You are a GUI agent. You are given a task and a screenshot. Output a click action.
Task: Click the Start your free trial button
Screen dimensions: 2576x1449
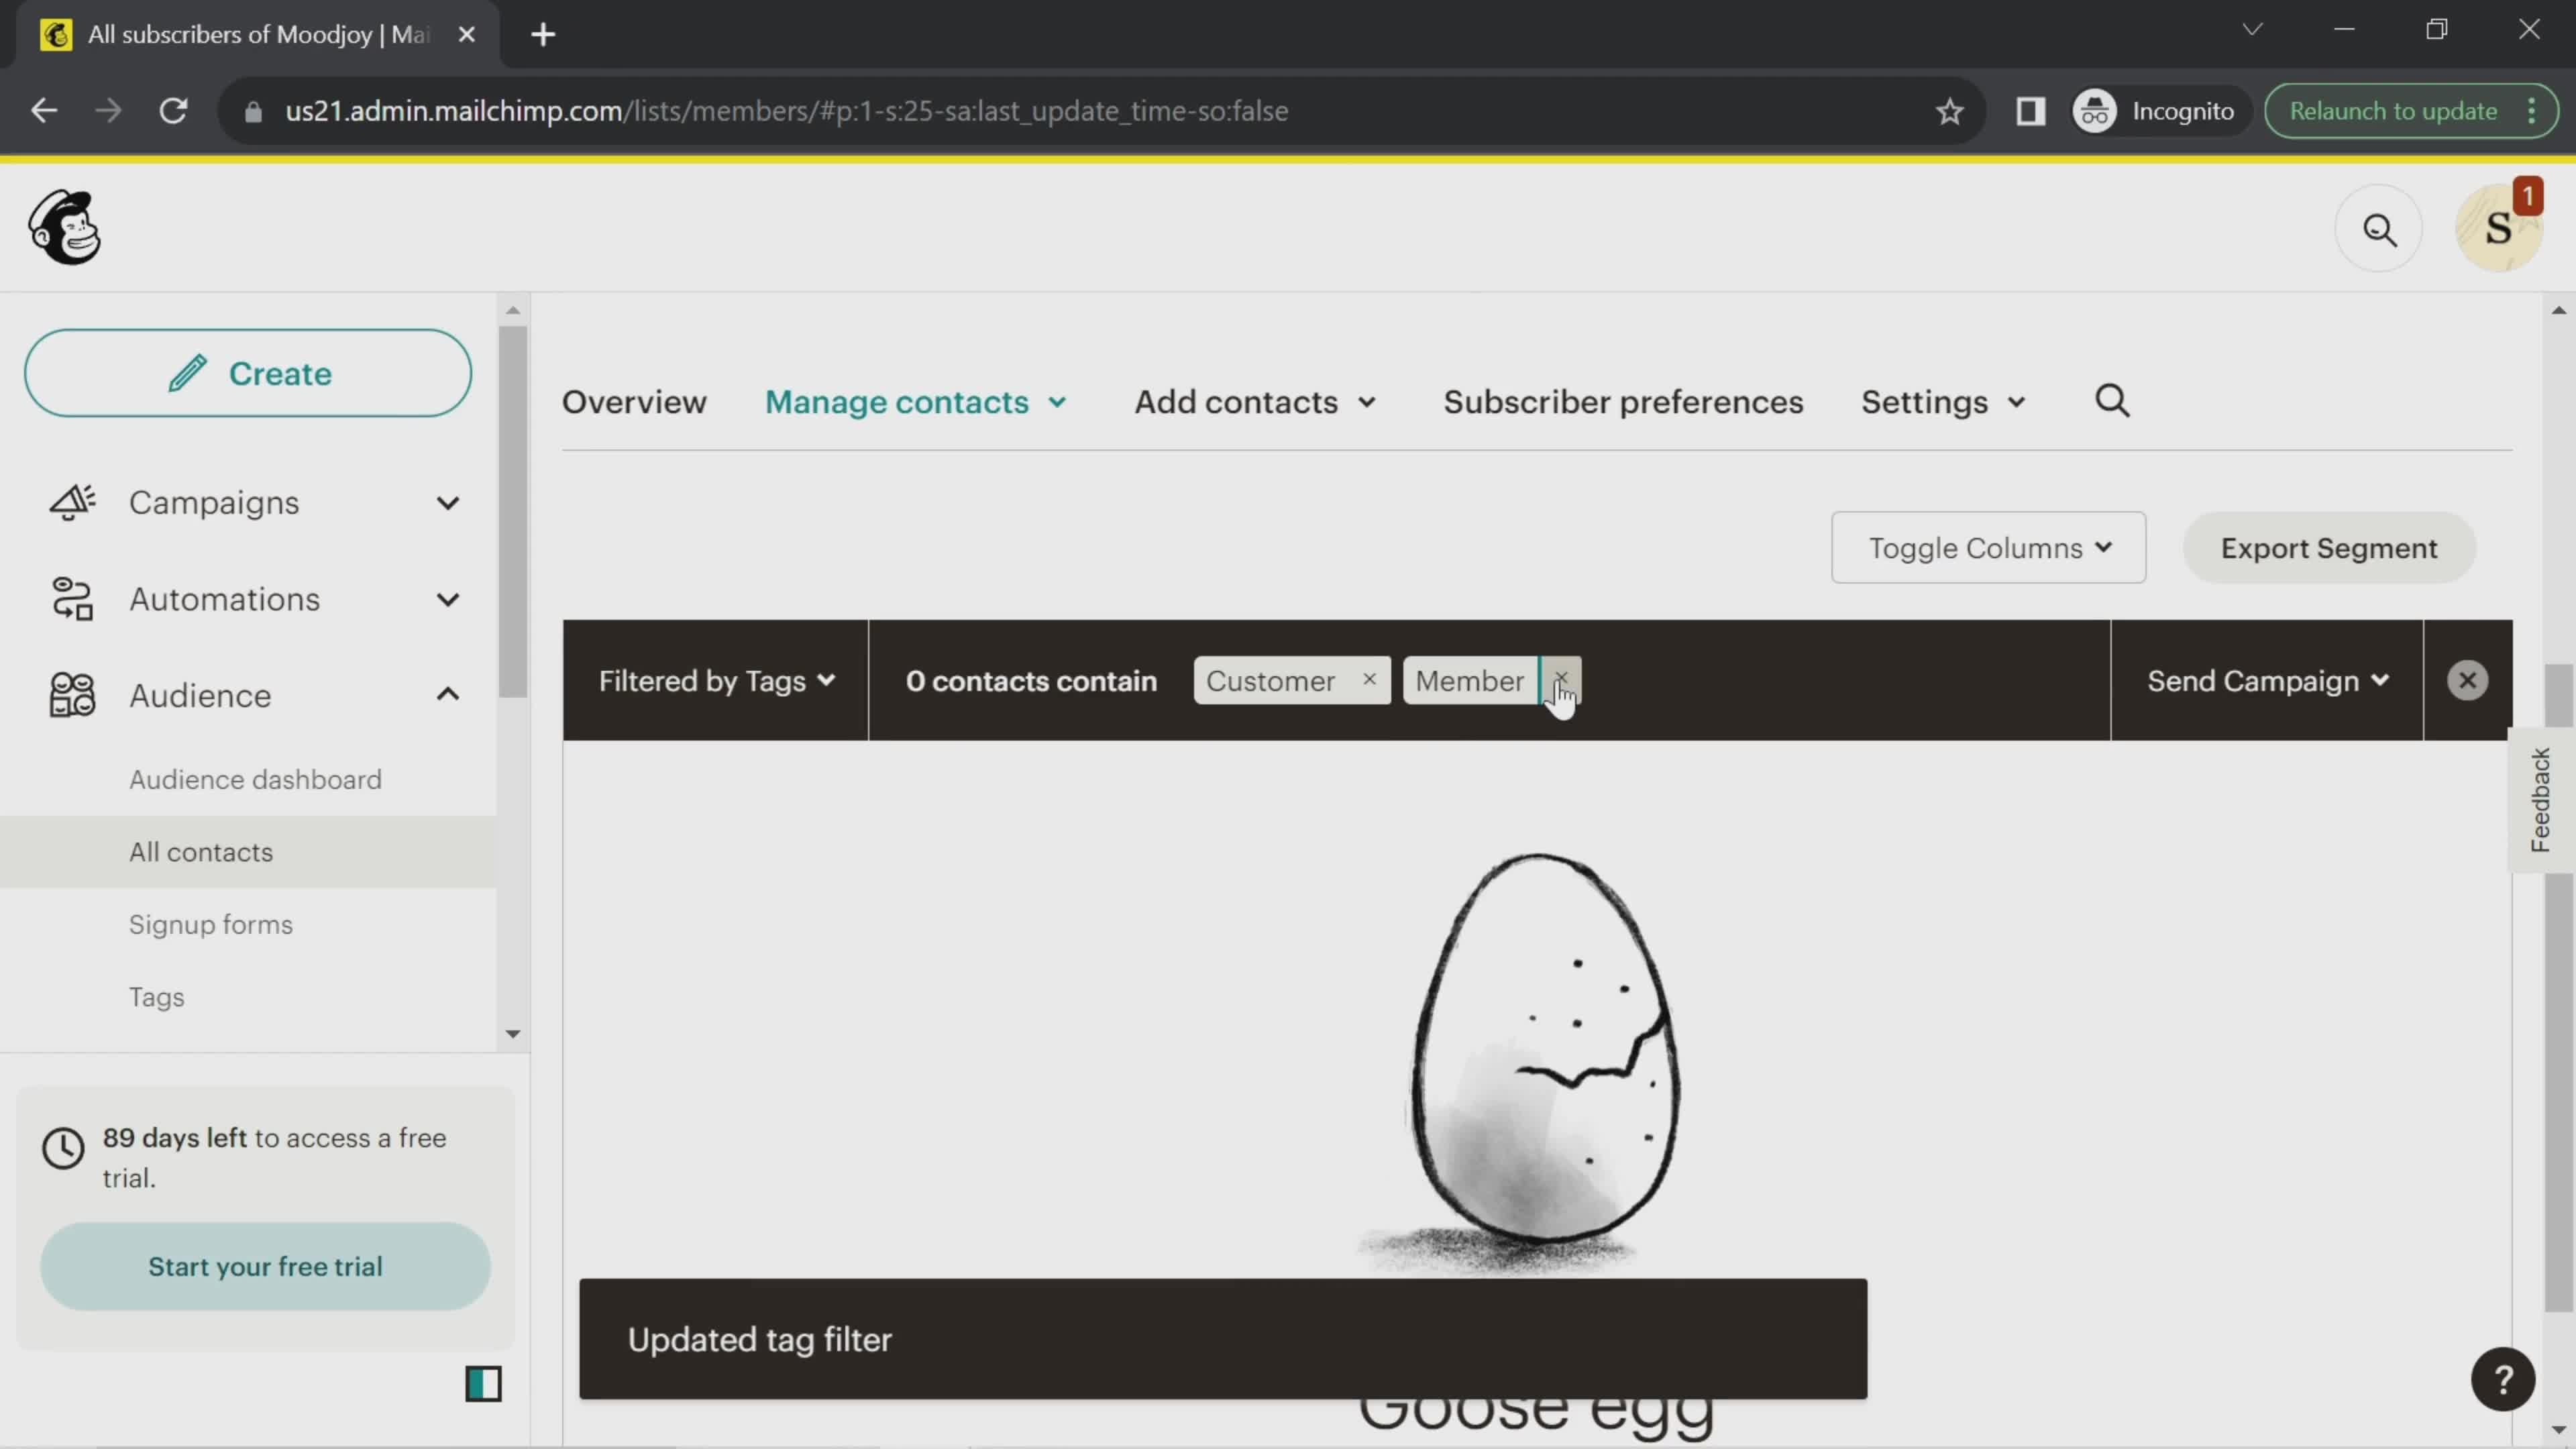266,1267
